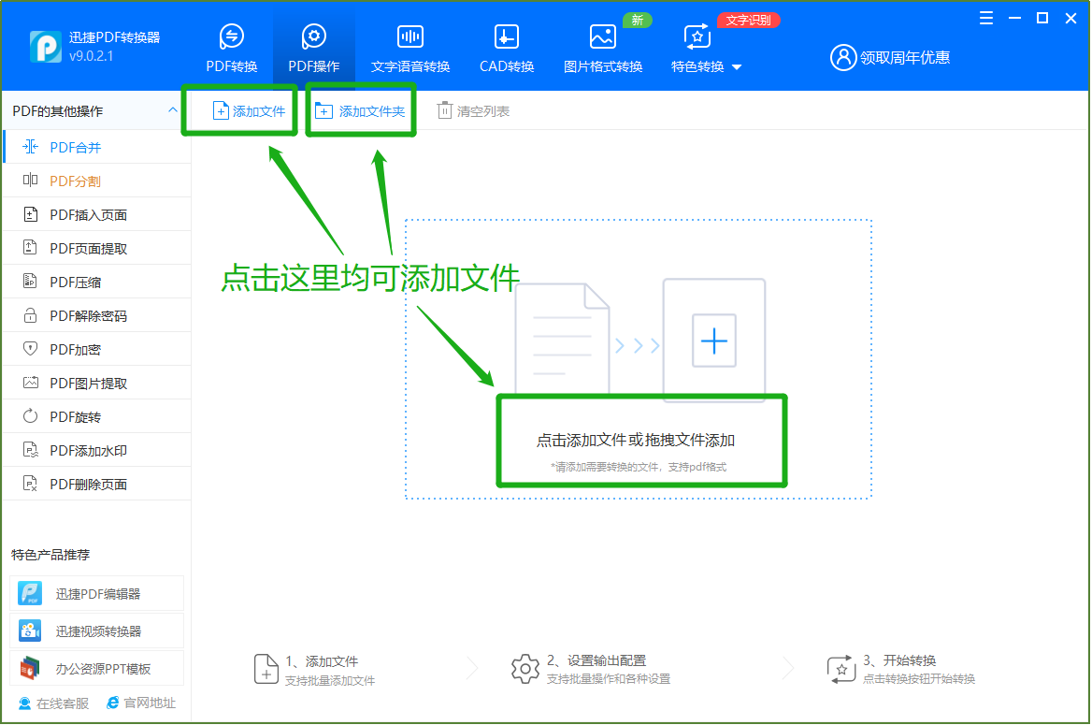Image resolution: width=1092 pixels, height=725 pixels.
Task: Open the hamburger main menu
Action: [x=986, y=18]
